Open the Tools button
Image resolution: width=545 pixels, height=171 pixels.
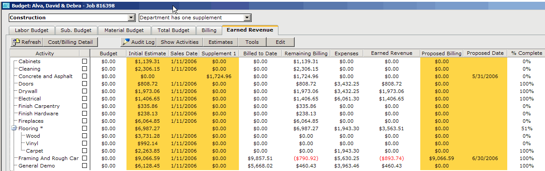pos(252,42)
